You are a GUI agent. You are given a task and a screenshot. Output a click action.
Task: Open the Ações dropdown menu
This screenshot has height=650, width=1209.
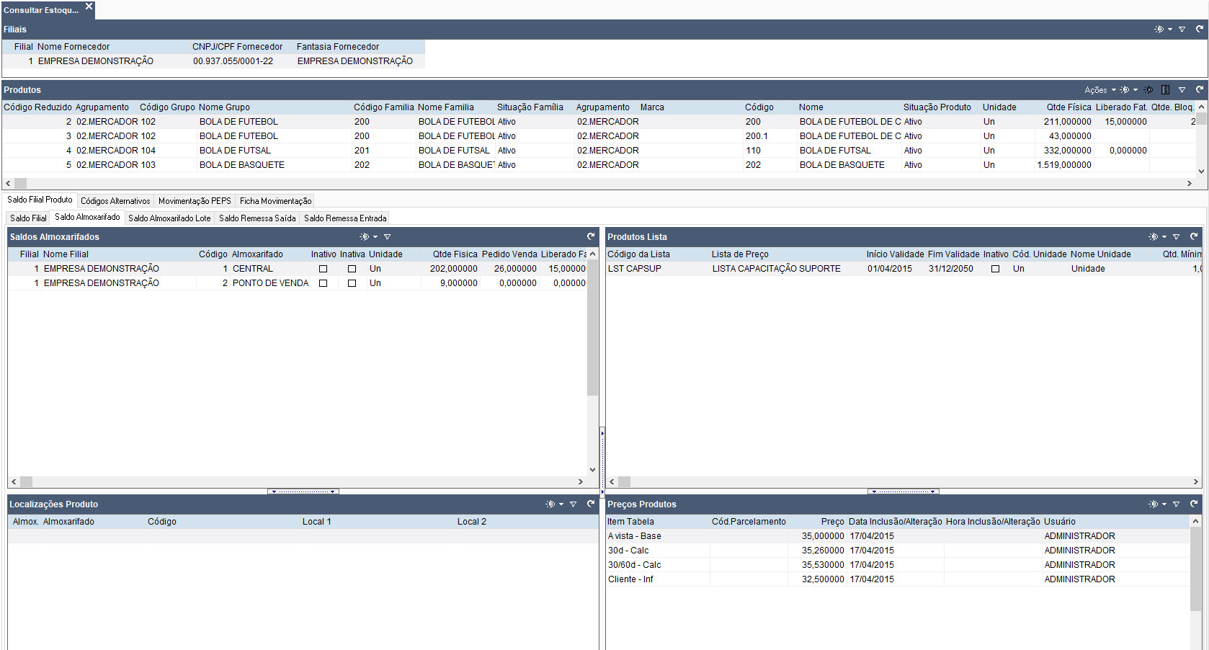(x=1099, y=90)
